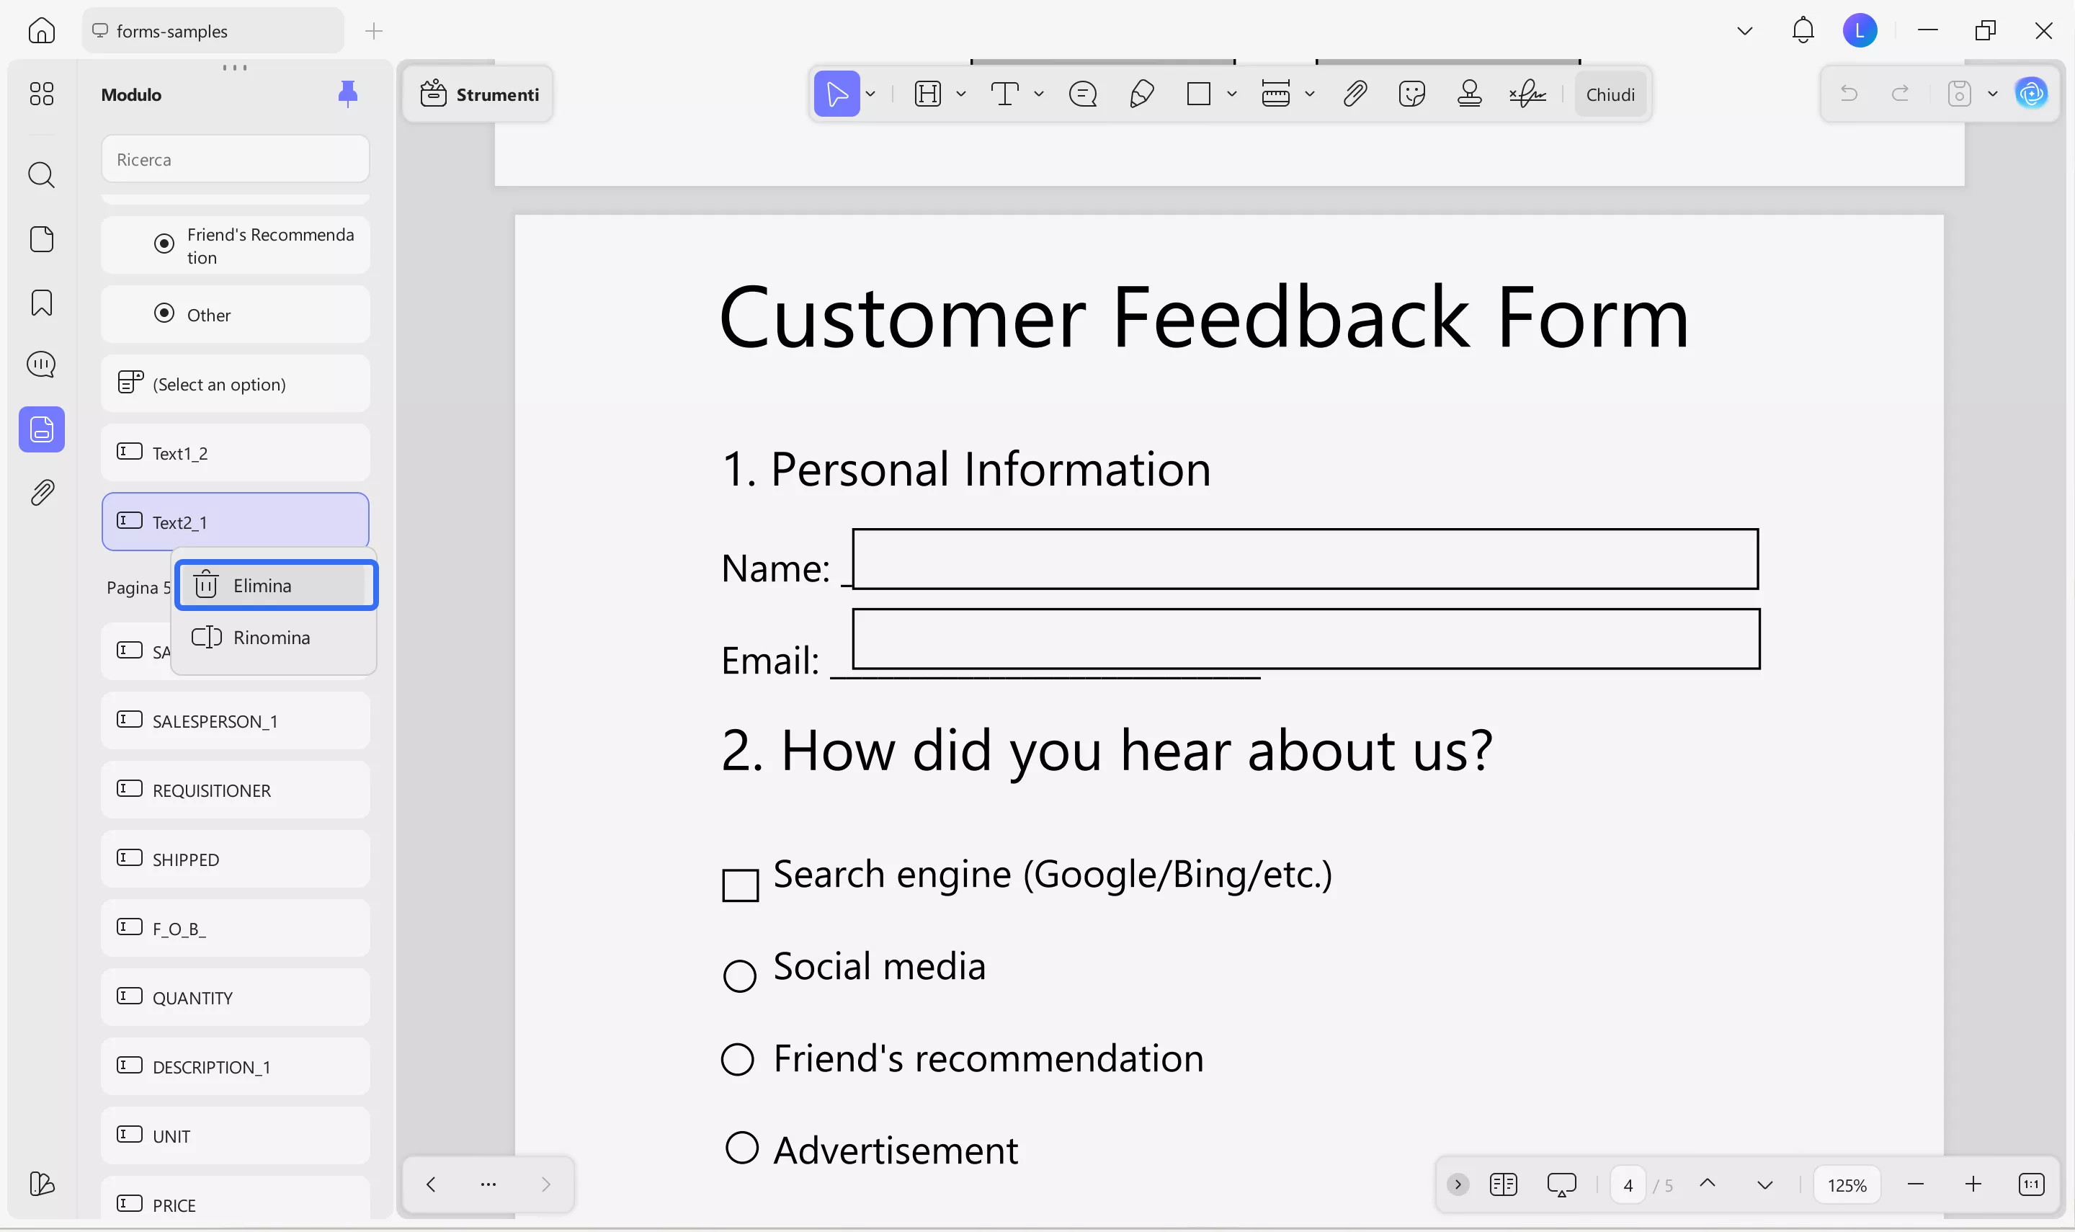Open the comment note tool
The height and width of the screenshot is (1232, 2075).
click(x=1083, y=94)
